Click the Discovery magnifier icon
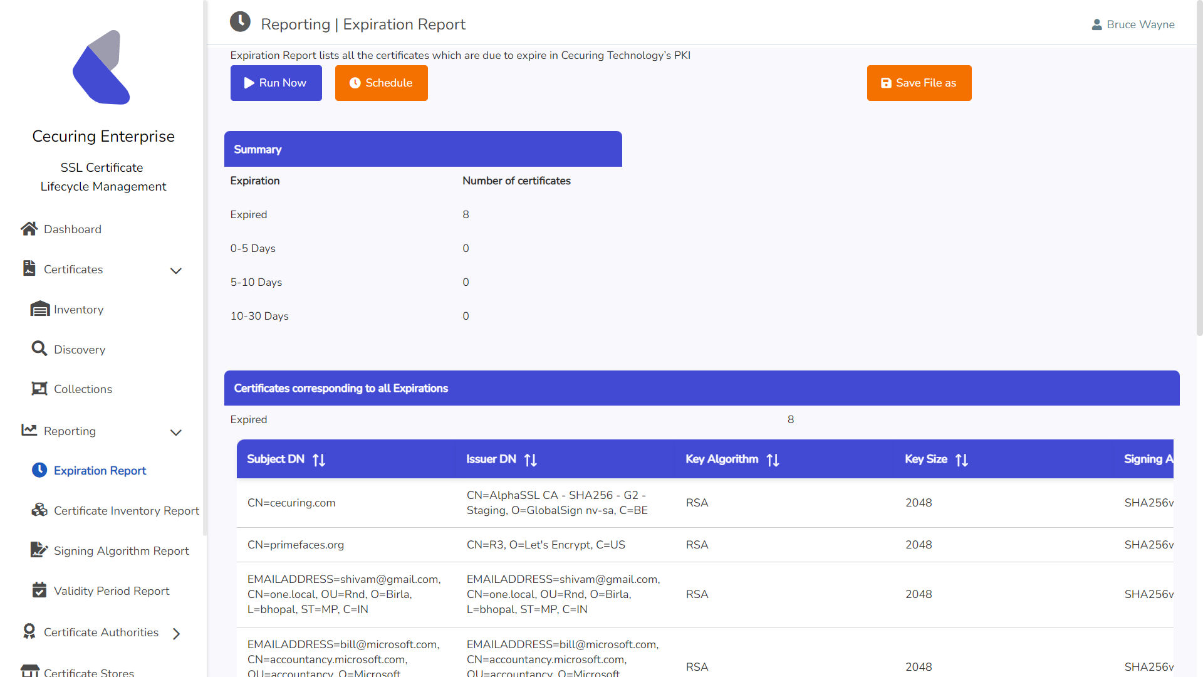This screenshot has width=1203, height=677. coord(39,349)
